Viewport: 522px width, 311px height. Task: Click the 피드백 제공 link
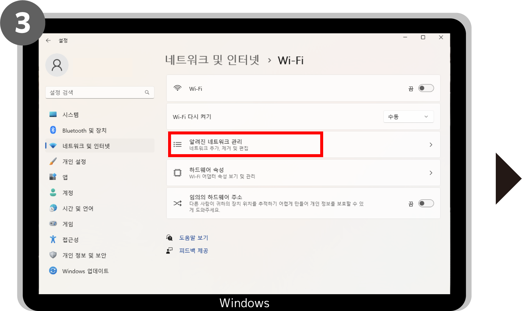[194, 251]
